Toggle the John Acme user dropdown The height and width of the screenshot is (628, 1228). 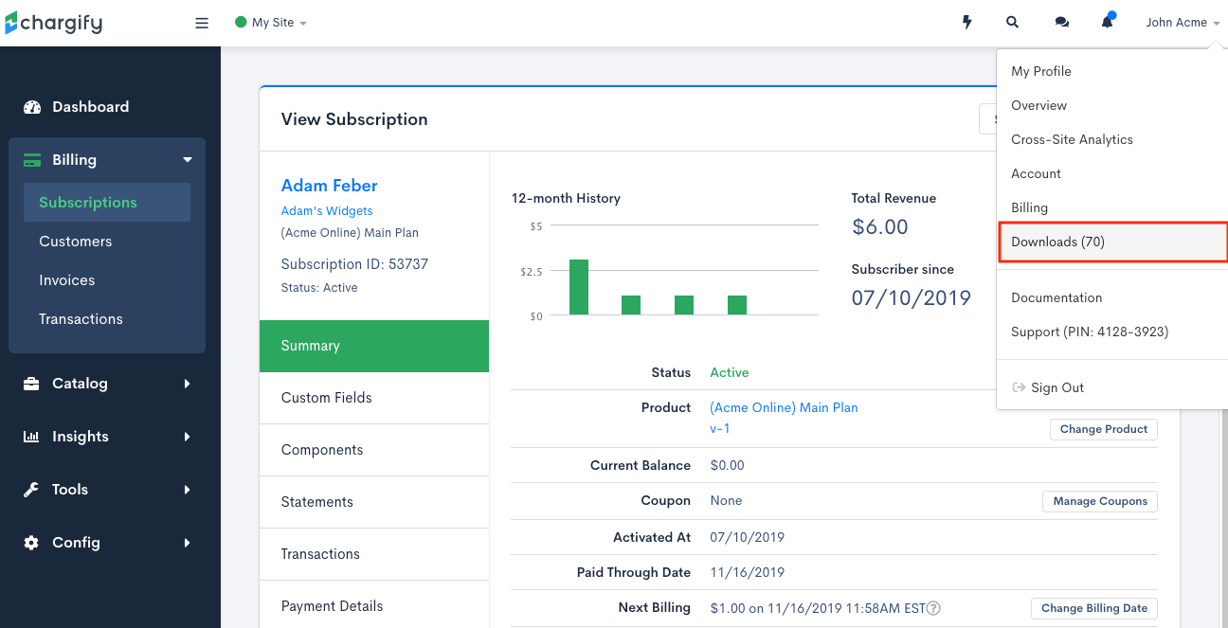pos(1183,23)
